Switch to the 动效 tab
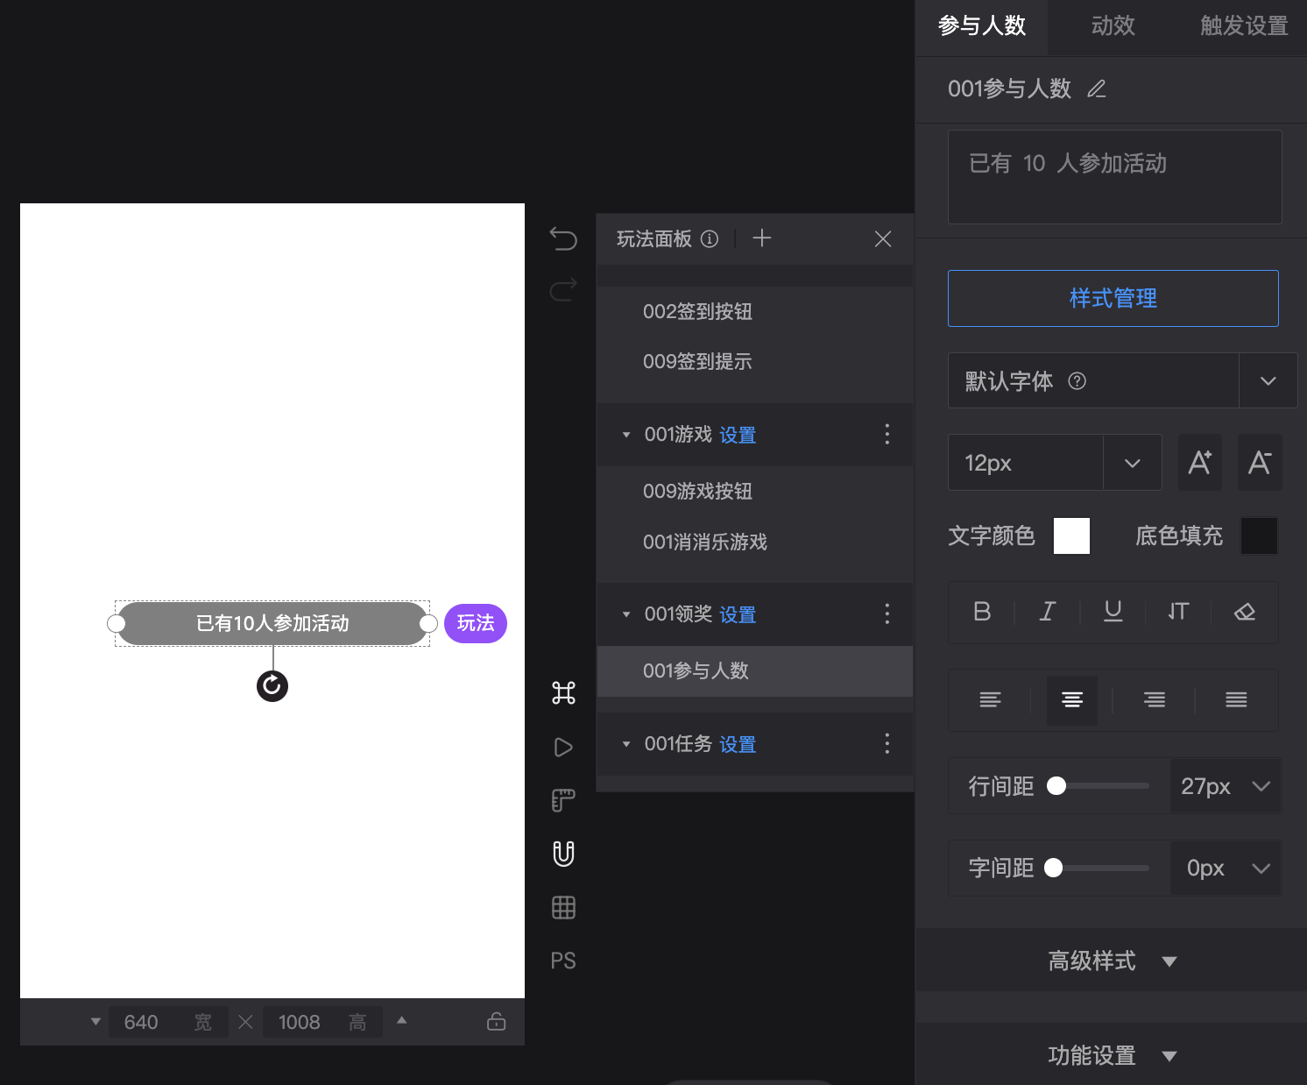The image size is (1307, 1085). pos(1113,26)
